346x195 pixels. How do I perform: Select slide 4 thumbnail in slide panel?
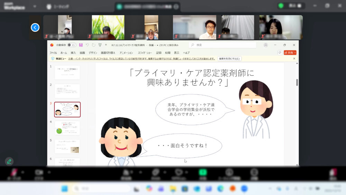67,128
